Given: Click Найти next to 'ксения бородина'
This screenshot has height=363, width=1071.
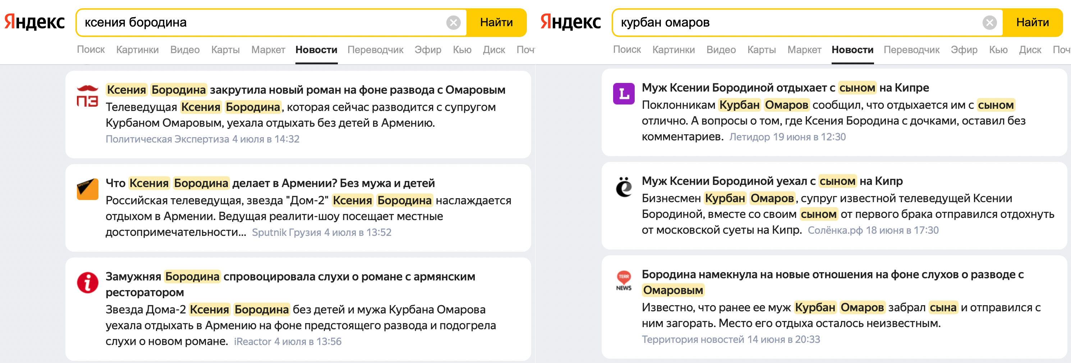Looking at the screenshot, I should [496, 22].
